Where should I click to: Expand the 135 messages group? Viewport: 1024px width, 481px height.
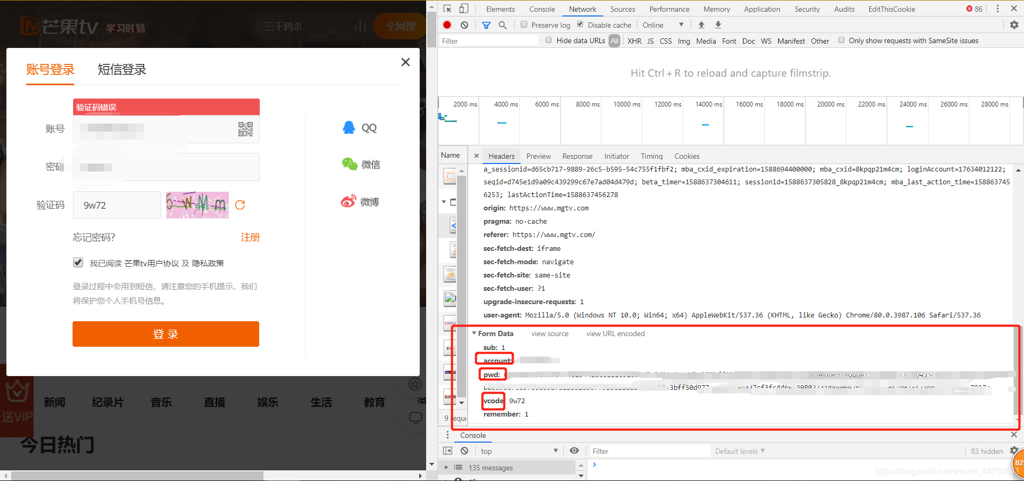tap(446, 468)
